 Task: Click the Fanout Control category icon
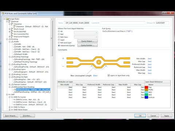(x=12, y=84)
